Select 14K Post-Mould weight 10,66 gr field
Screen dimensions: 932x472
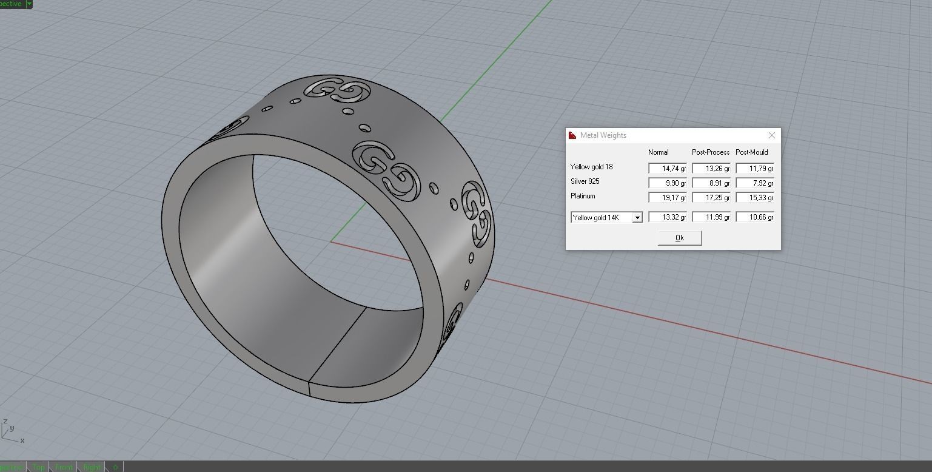(755, 217)
